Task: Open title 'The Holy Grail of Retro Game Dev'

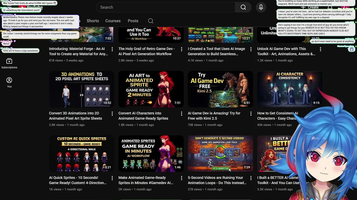Action: click(147, 51)
